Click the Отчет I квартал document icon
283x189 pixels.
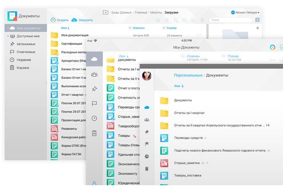click(54, 94)
